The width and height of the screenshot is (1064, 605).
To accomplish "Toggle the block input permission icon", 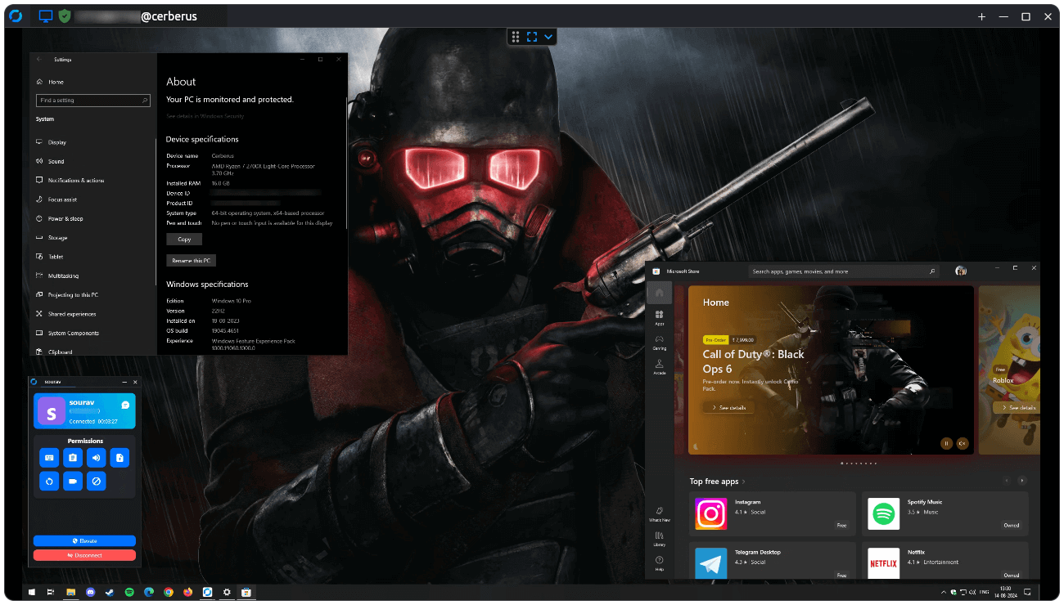I will (x=96, y=481).
